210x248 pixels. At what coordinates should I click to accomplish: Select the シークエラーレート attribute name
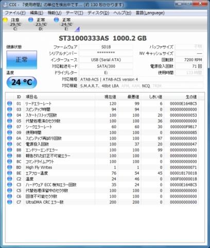click(39, 127)
